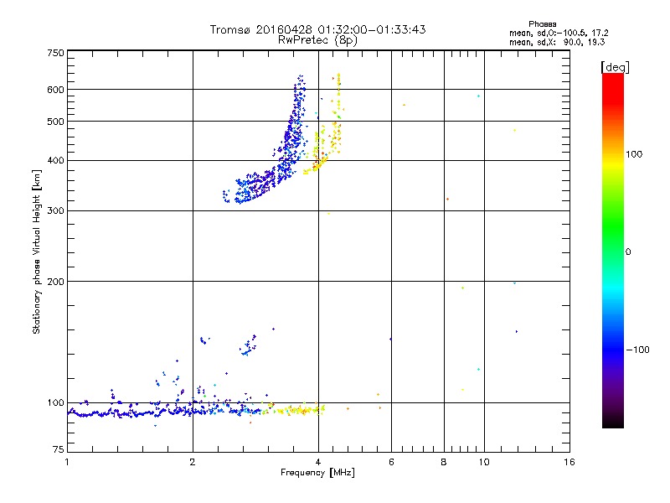Click the x-axis tick value '2'
The height and width of the screenshot is (503, 670).
[193, 462]
